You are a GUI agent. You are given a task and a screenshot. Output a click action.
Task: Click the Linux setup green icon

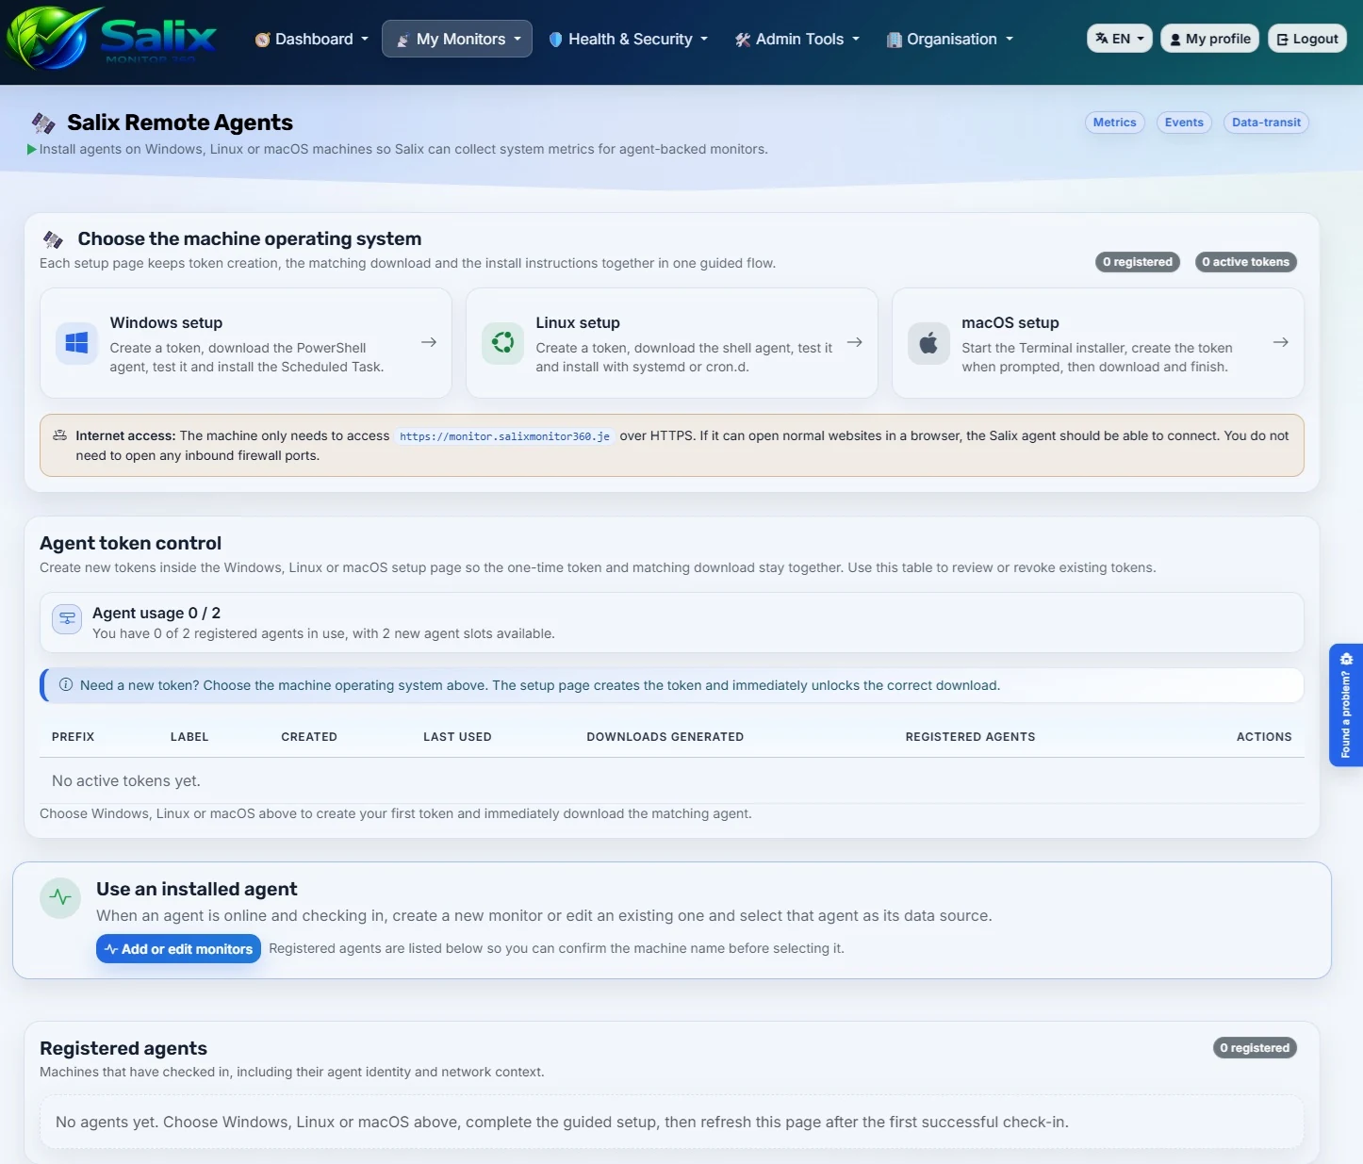coord(502,342)
